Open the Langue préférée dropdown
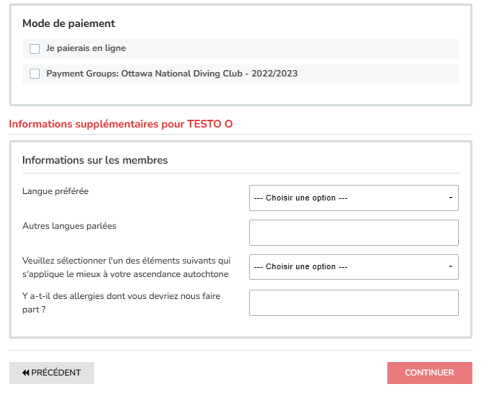 [x=354, y=198]
